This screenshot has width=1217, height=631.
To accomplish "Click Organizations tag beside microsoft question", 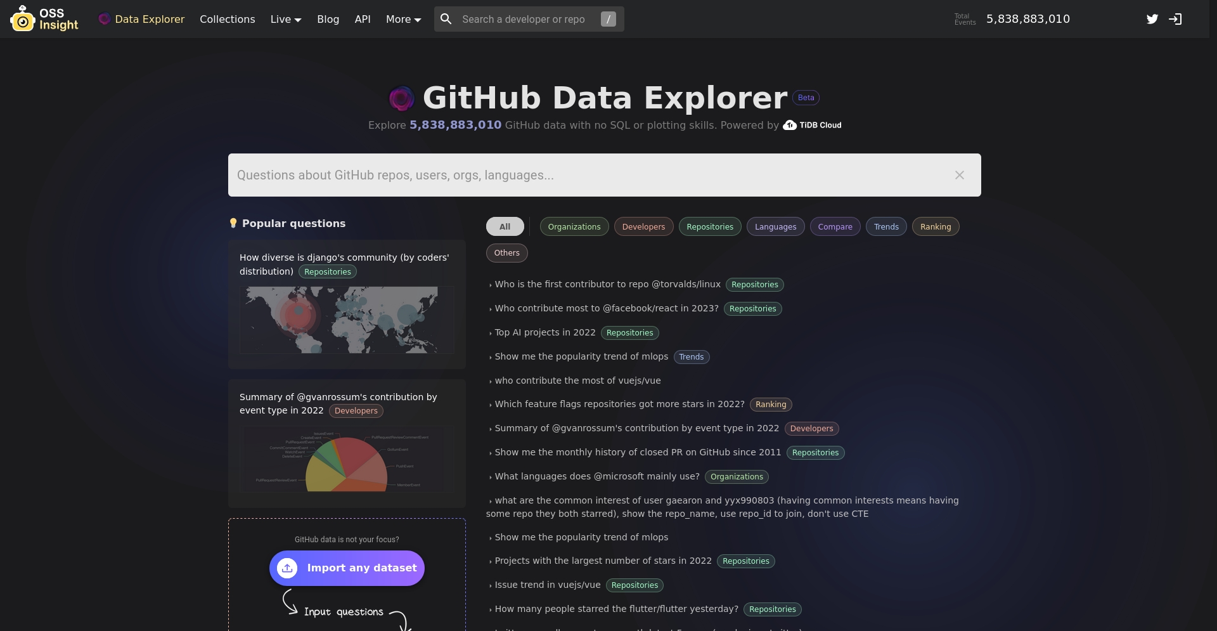I will 737,476.
